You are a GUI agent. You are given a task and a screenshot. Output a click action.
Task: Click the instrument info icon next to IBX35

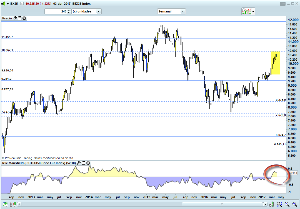(x=22, y=4)
